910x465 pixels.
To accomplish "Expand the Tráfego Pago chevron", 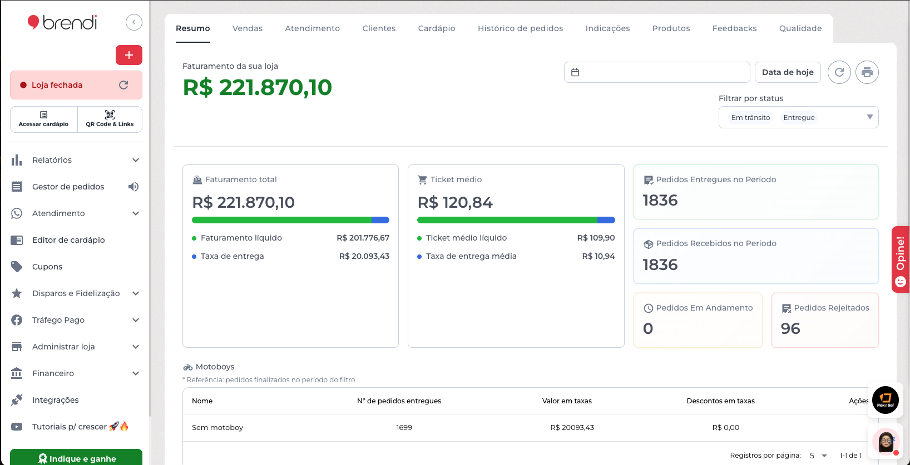I will click(x=136, y=320).
